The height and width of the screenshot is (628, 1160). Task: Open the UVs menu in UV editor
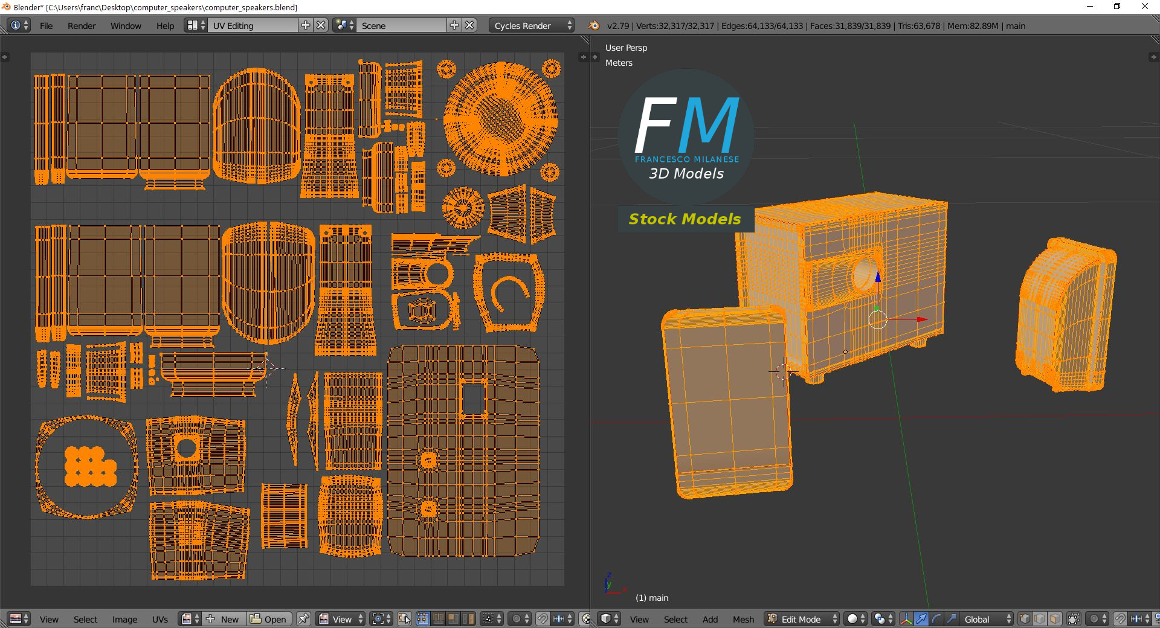(x=160, y=619)
